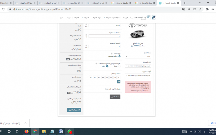The height and width of the screenshot is (135, 216).
Task: Select the كاش VAT payment radio
Action: (107, 66)
